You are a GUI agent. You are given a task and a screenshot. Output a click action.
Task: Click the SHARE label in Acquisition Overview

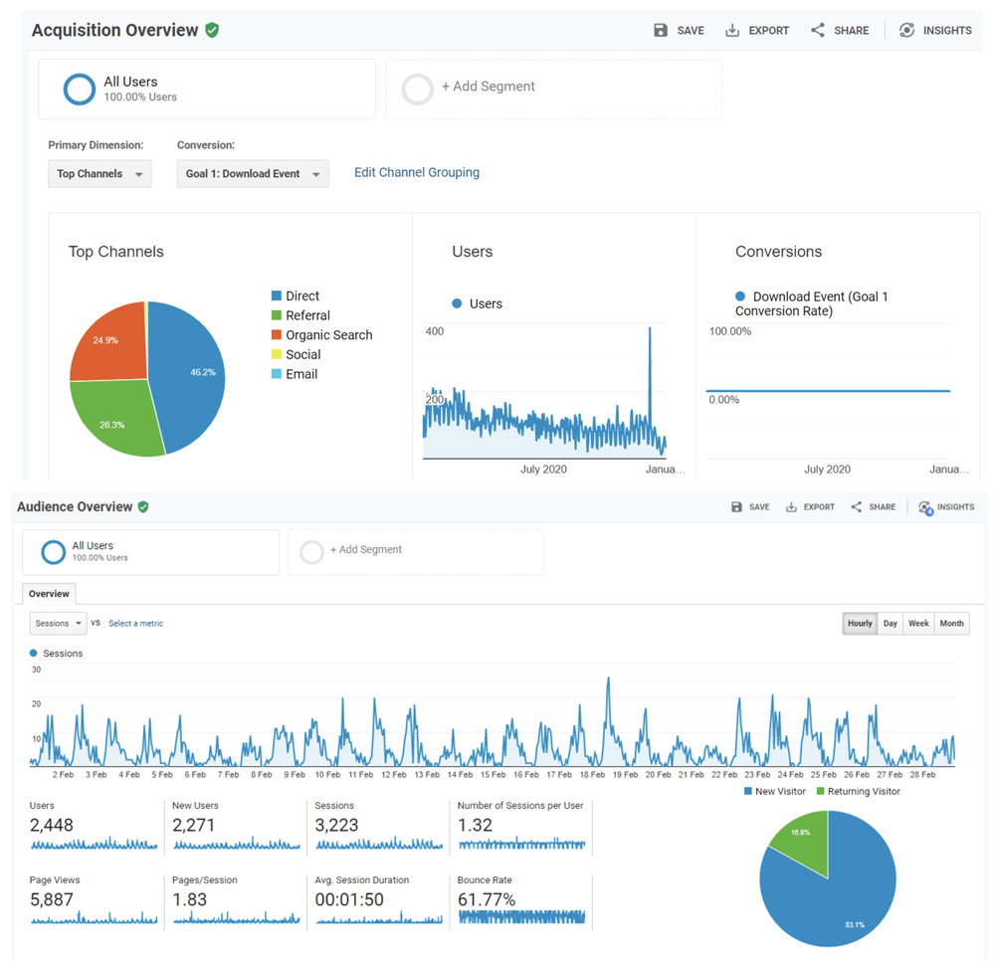point(852,31)
